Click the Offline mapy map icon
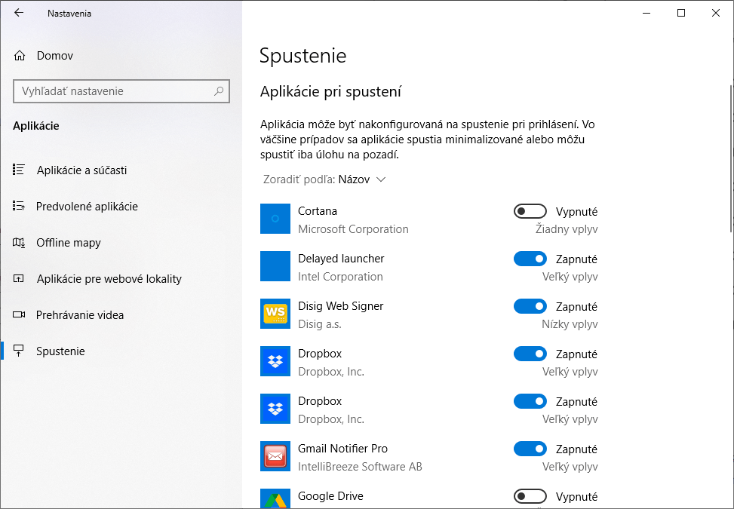 coord(19,242)
